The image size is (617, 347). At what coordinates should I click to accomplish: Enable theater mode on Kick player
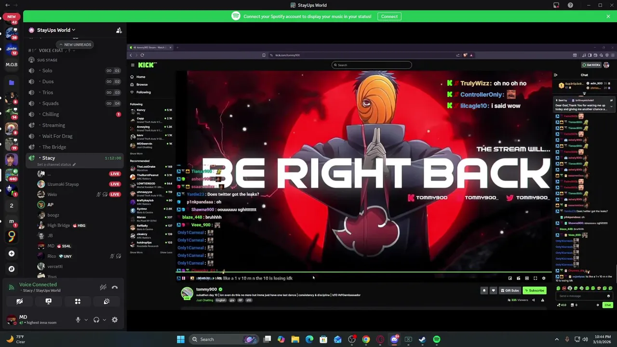pos(527,278)
